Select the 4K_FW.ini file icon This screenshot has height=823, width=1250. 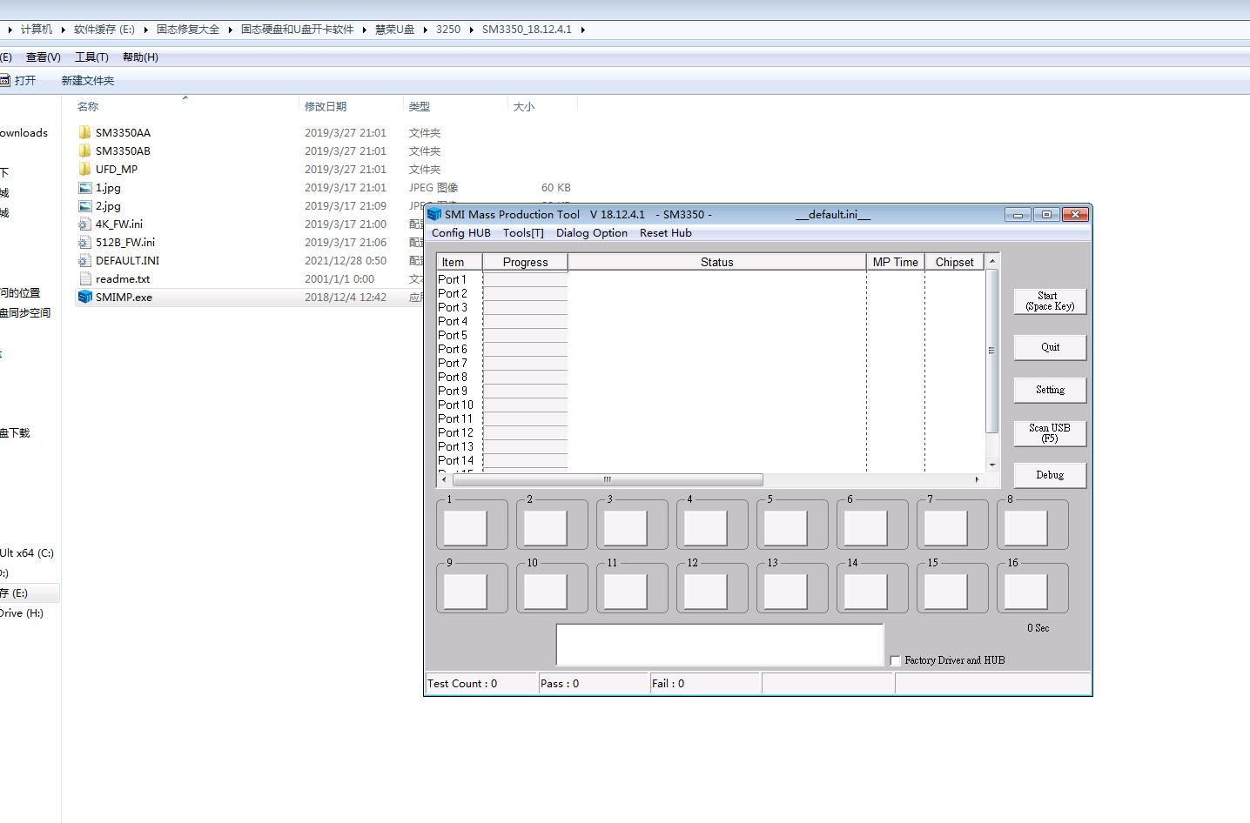coord(84,224)
